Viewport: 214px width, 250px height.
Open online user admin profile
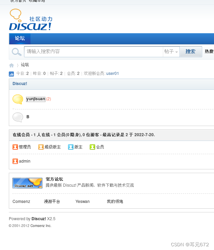pyautogui.click(x=24, y=161)
